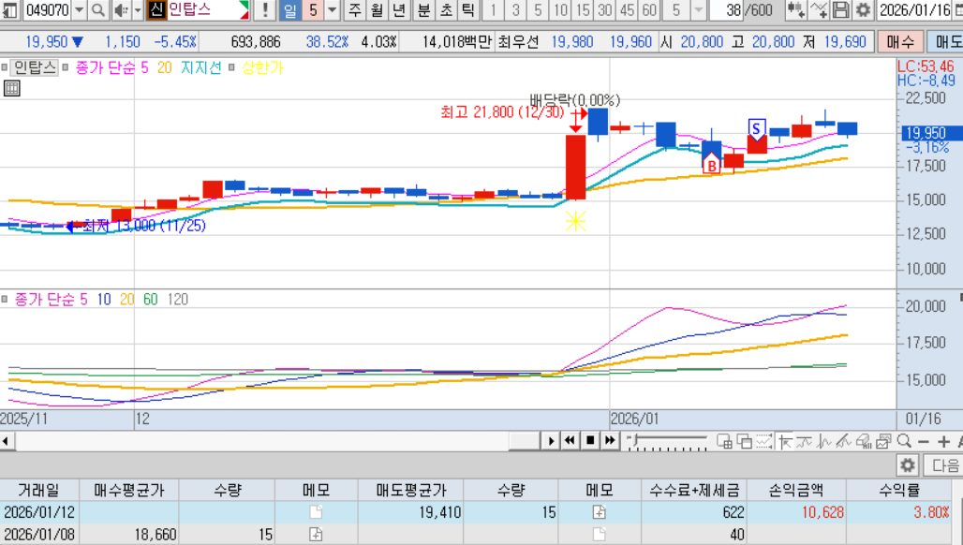Screen dimensions: 963x545
Task: Zoom in chart with plus icon
Action: [x=944, y=442]
